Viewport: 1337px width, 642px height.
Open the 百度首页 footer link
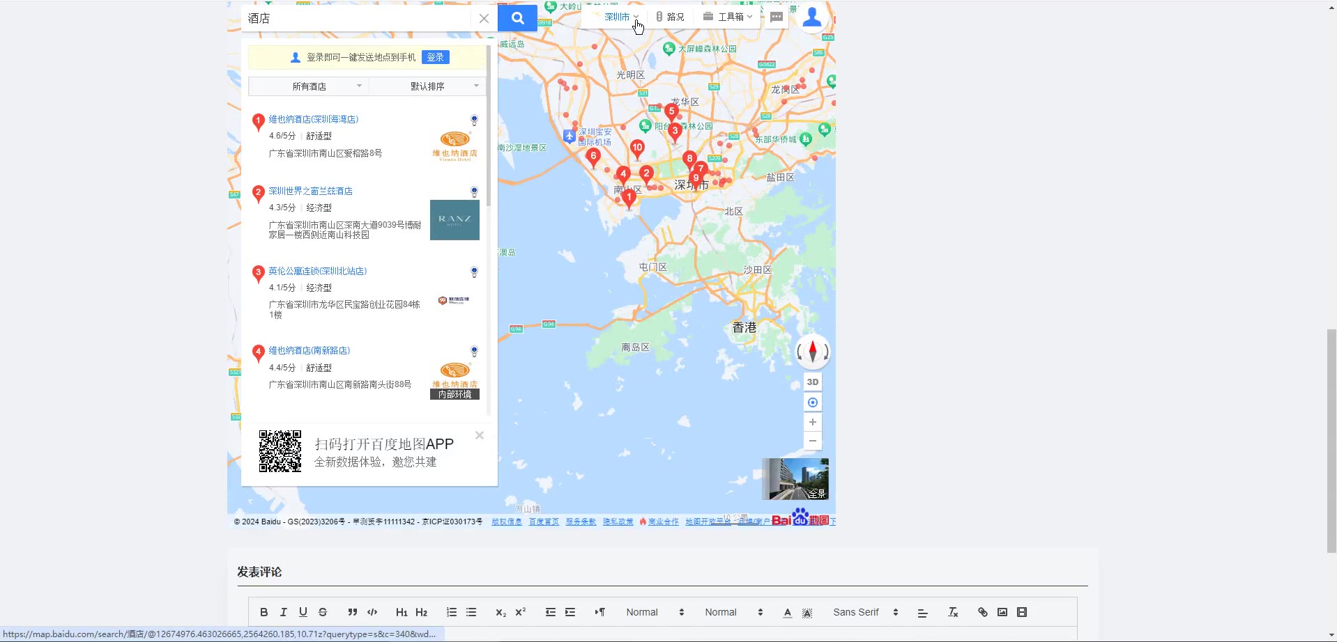click(544, 522)
